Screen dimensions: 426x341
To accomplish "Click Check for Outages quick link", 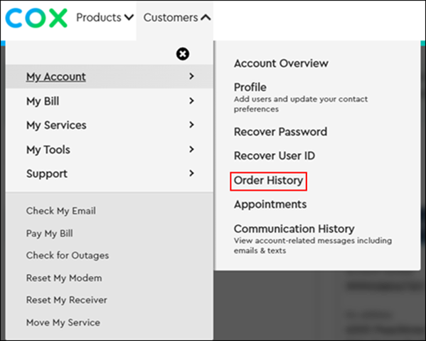I will coord(68,256).
